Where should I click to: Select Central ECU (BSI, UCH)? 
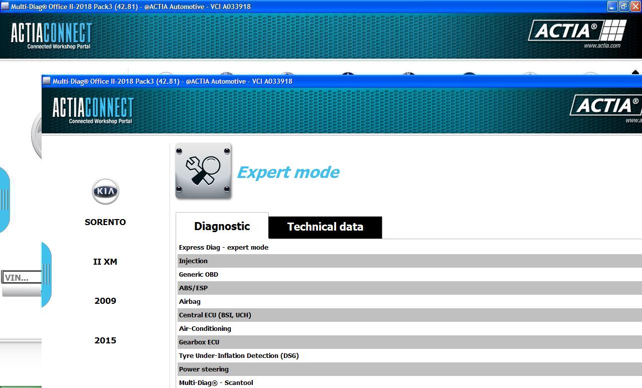[x=410, y=315]
